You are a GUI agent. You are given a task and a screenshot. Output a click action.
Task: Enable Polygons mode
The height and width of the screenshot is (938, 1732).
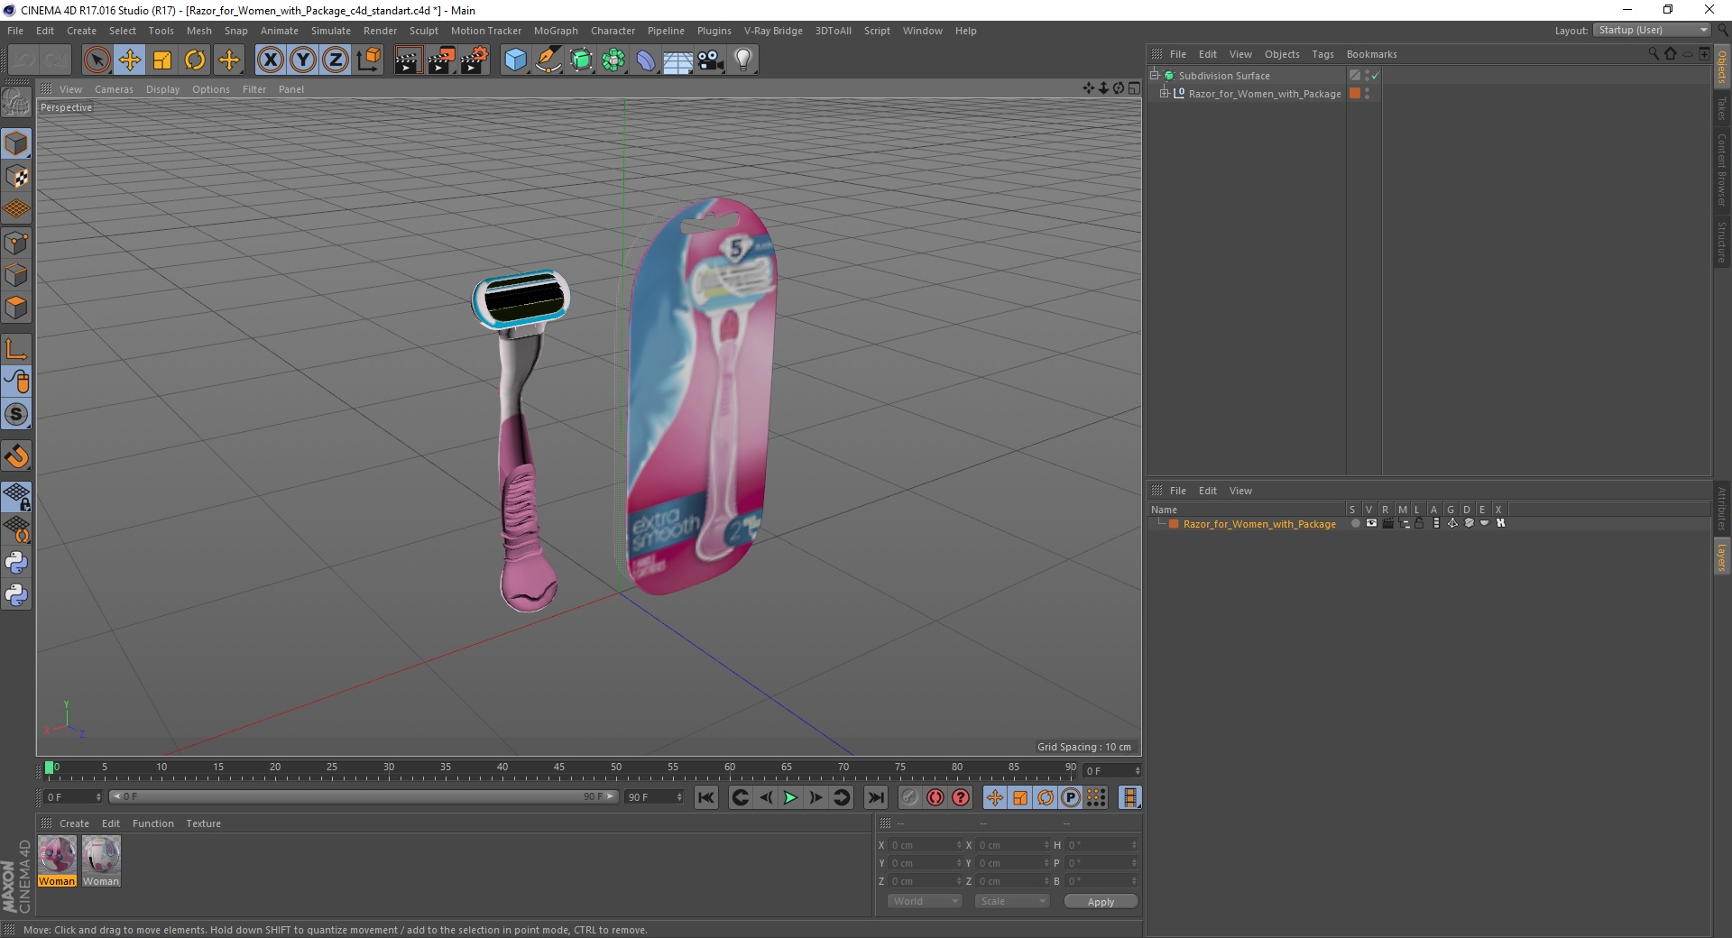click(x=16, y=308)
